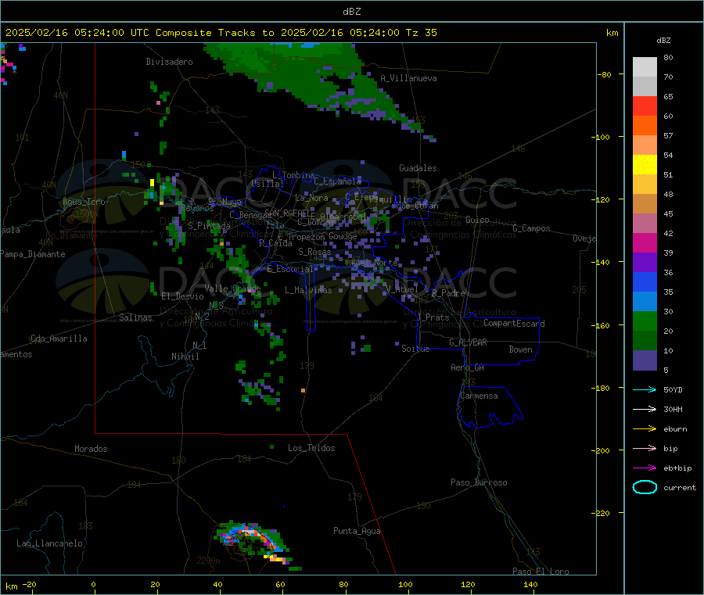The height and width of the screenshot is (595, 704).
Task: Click the 'El_Desvio' map label
Action: point(183,296)
